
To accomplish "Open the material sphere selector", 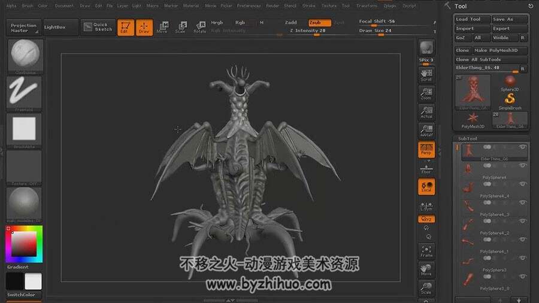I will (x=24, y=205).
